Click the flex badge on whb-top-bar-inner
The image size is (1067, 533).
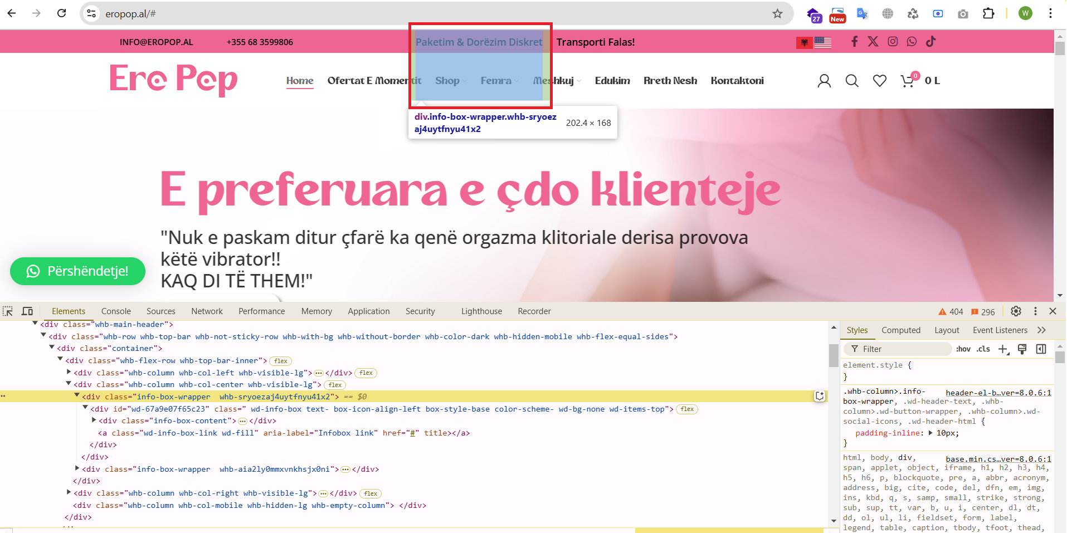281,361
